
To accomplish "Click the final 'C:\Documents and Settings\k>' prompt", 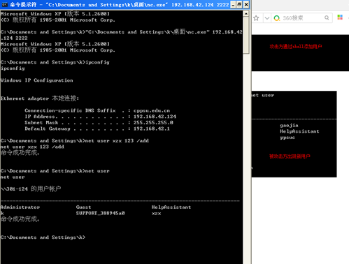I will click(x=43, y=237).
